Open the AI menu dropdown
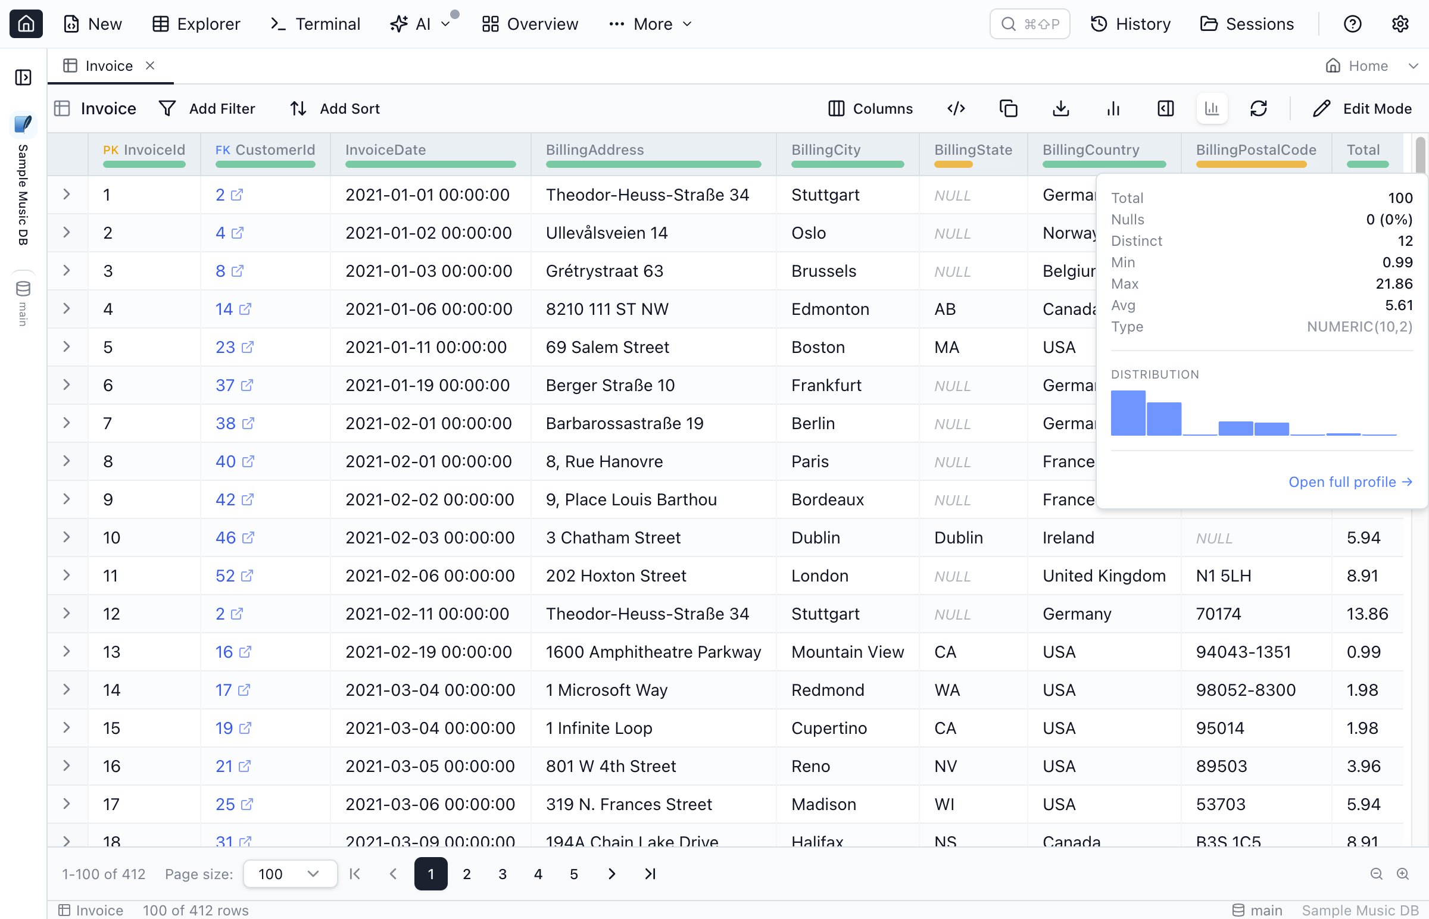Screen dimensions: 1429x919 tap(421, 24)
